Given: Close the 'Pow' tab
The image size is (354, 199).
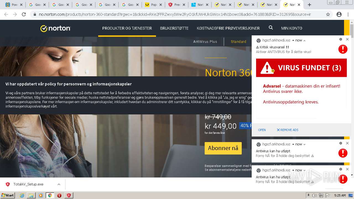Looking at the screenshot, I should click(21, 5).
